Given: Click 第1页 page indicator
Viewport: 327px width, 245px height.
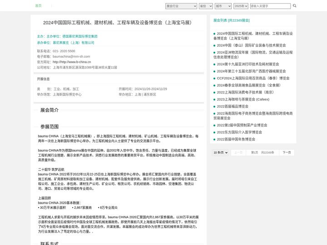Looking at the screenshot, I should [254, 152].
